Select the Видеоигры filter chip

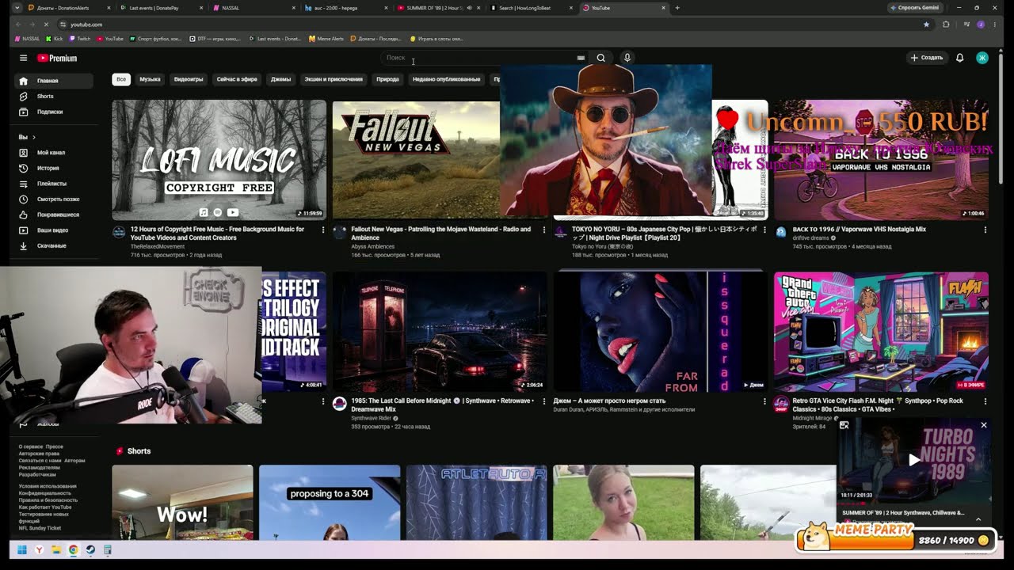(189, 79)
